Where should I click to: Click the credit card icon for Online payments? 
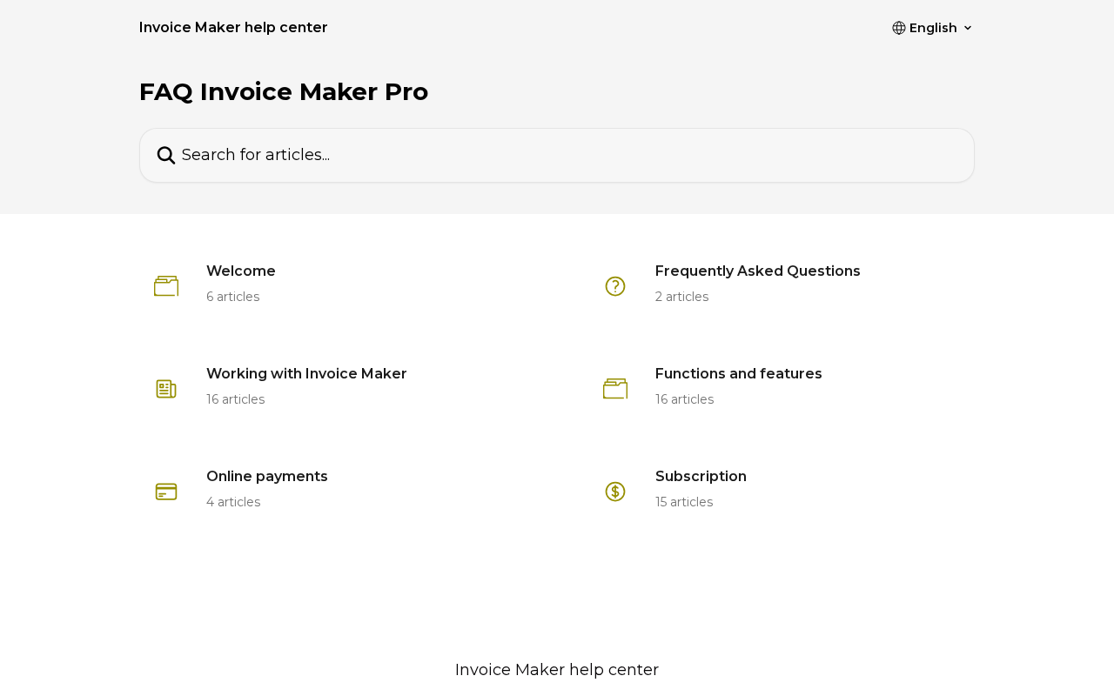click(166, 492)
